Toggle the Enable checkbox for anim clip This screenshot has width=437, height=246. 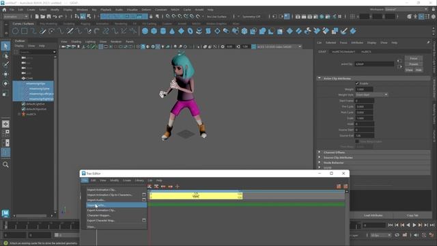click(x=357, y=83)
